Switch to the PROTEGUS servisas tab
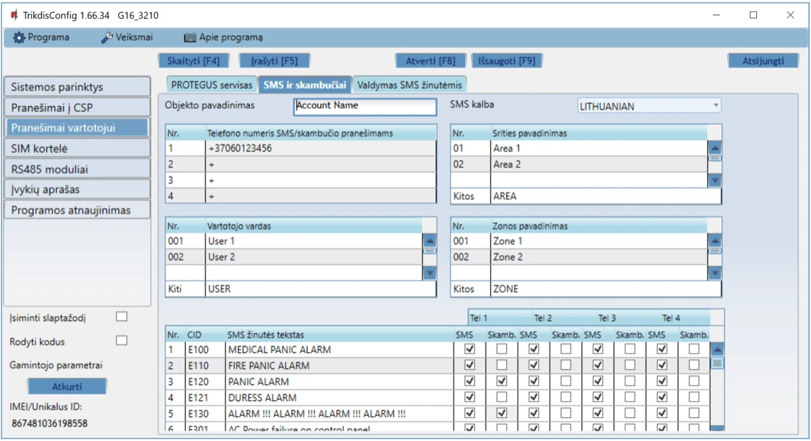The image size is (811, 441). (x=212, y=85)
